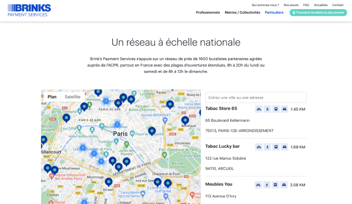Open the cluster marker labeled 3

pyautogui.click(x=101, y=161)
